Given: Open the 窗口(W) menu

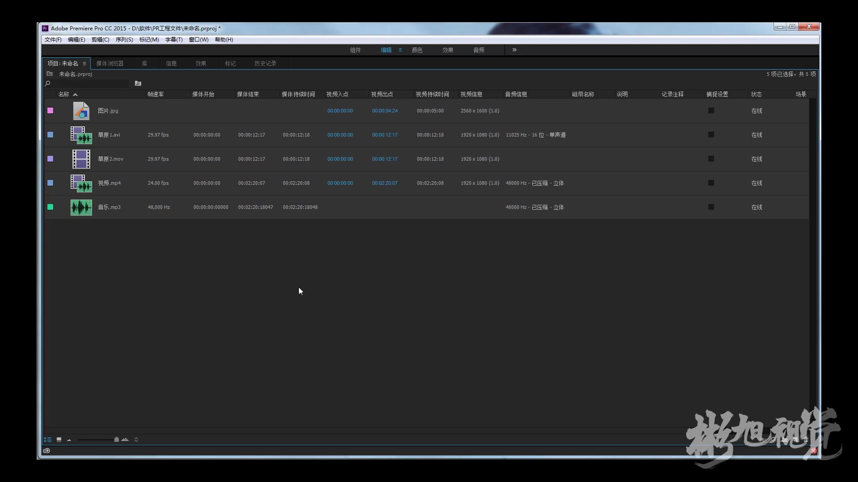Looking at the screenshot, I should (x=199, y=40).
